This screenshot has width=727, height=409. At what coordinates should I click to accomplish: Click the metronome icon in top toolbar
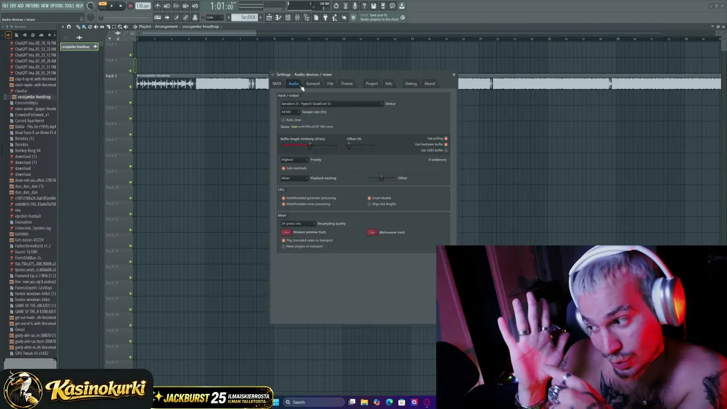coord(157,6)
